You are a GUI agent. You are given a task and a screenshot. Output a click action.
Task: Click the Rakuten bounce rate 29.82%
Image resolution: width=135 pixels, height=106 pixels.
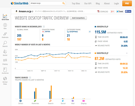[124, 72]
